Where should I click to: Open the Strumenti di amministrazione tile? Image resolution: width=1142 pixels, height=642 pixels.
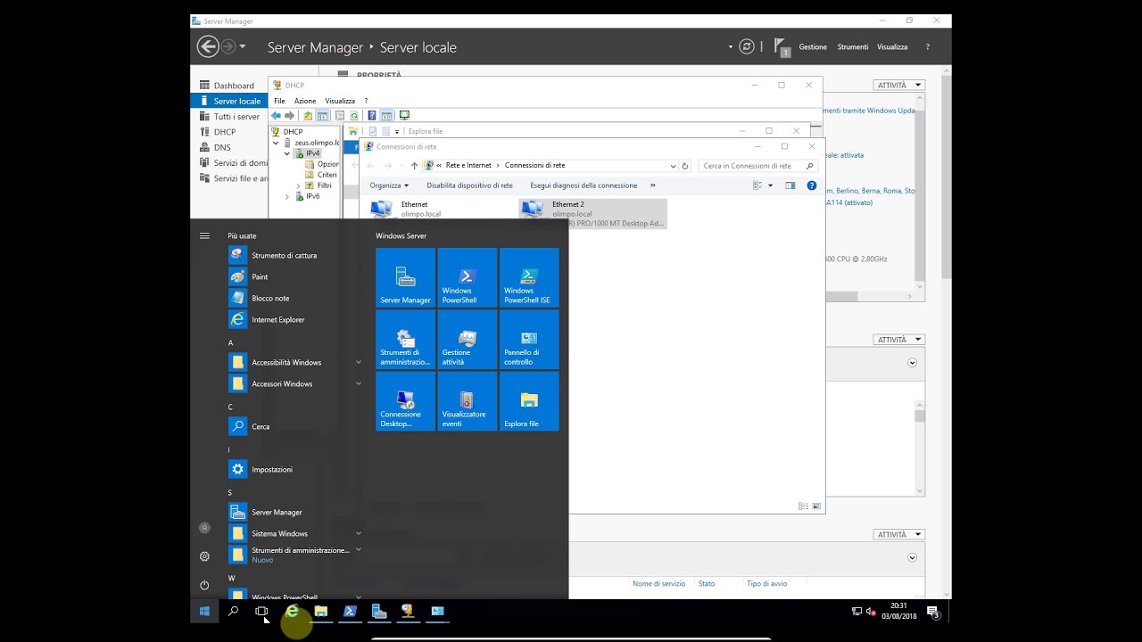pos(405,340)
